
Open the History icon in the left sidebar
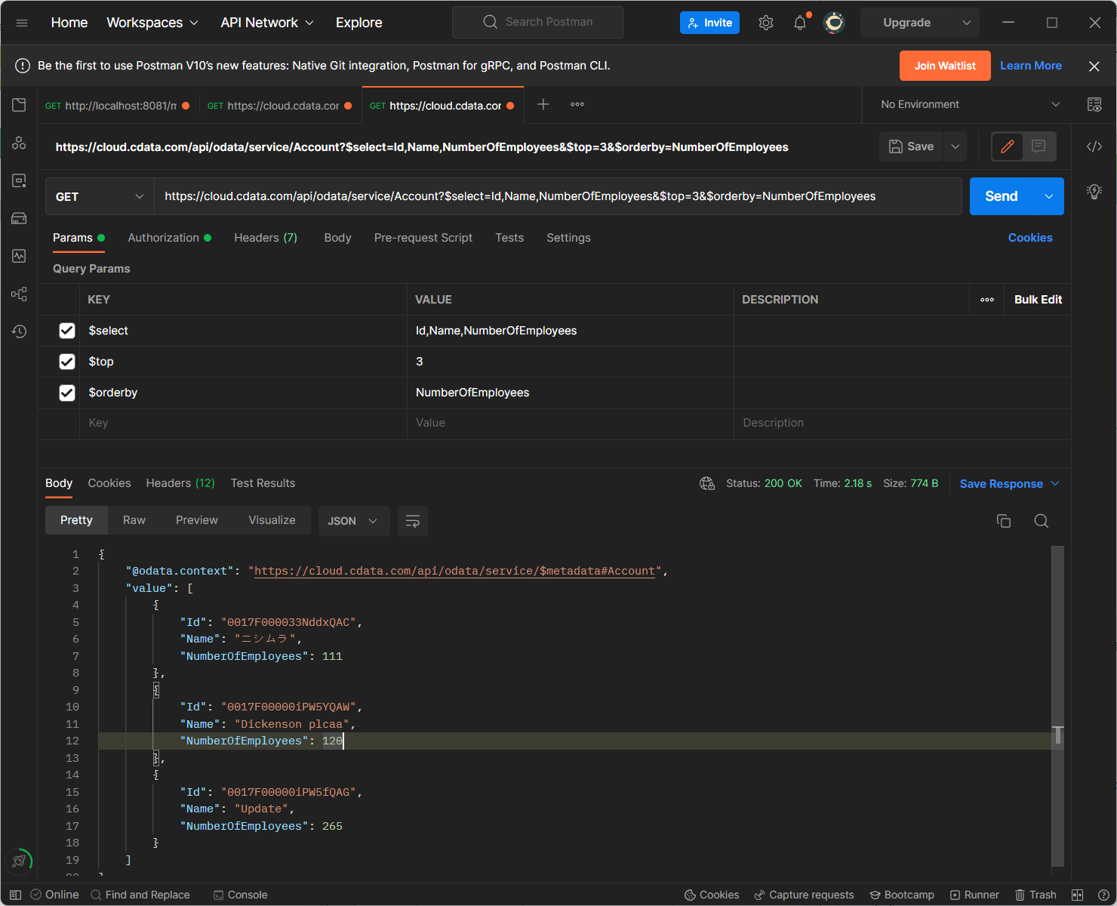click(x=19, y=331)
